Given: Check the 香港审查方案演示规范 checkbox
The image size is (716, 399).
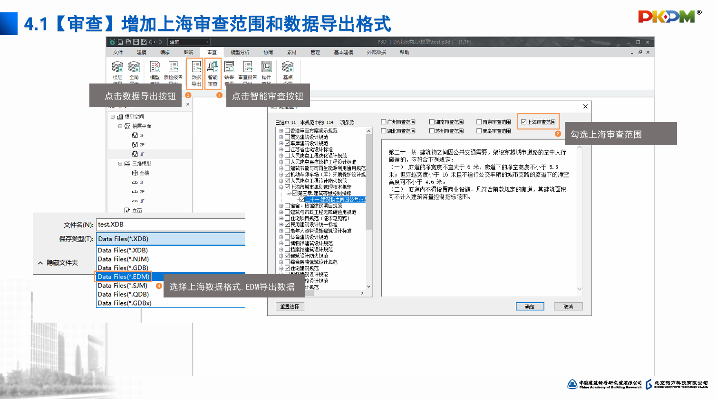Looking at the screenshot, I should (x=287, y=130).
